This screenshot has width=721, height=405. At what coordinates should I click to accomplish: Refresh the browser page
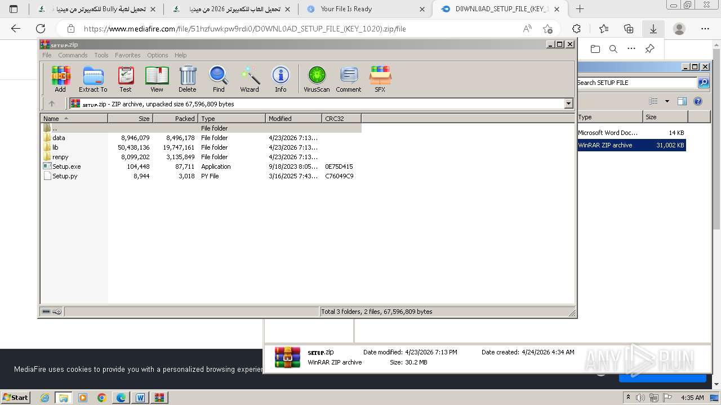41,29
